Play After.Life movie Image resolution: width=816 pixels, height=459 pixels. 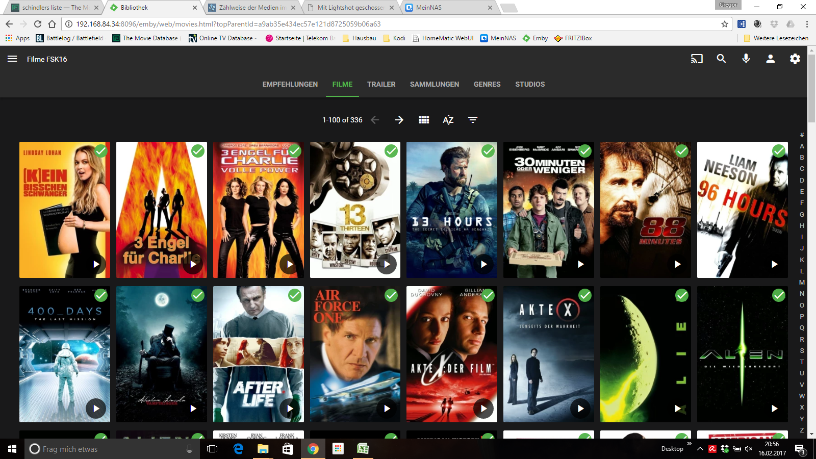pyautogui.click(x=290, y=409)
